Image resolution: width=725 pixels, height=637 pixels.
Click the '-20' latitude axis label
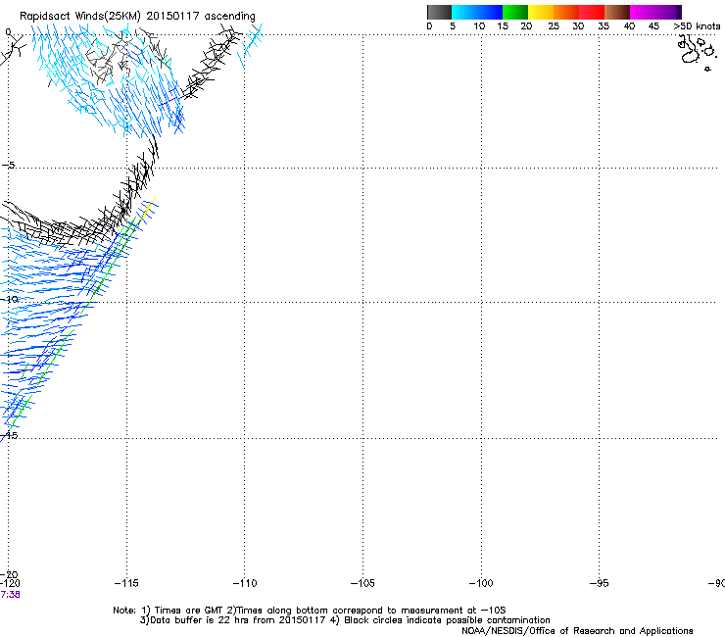pos(9,574)
